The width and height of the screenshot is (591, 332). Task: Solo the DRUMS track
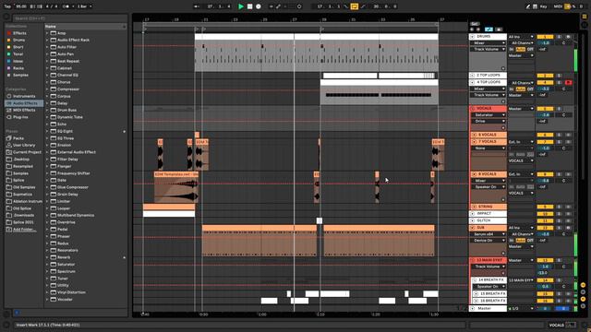click(x=559, y=37)
